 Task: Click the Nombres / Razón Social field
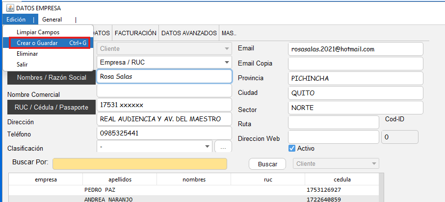(164, 77)
